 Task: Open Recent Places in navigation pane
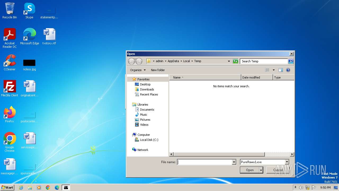point(149,94)
